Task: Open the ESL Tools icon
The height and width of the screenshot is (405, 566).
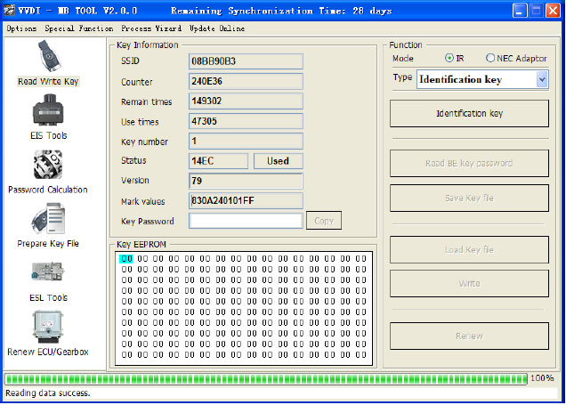Action: [x=48, y=271]
